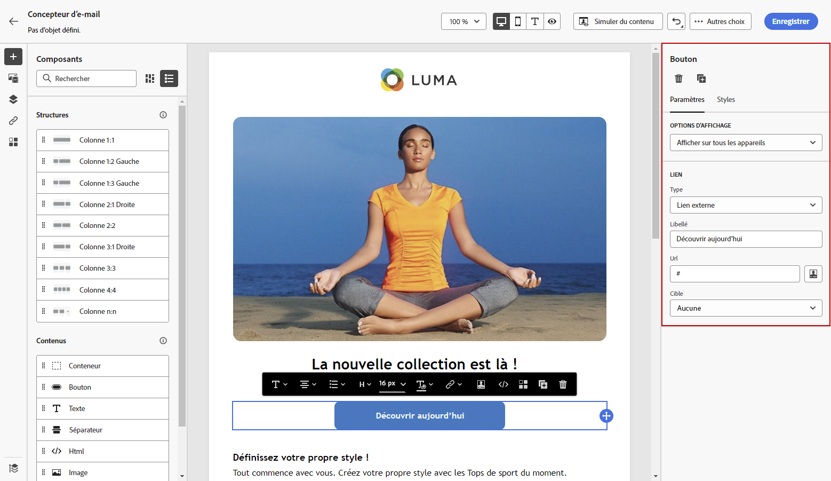Pick the Texte content component
The image size is (831, 481).
click(x=102, y=408)
